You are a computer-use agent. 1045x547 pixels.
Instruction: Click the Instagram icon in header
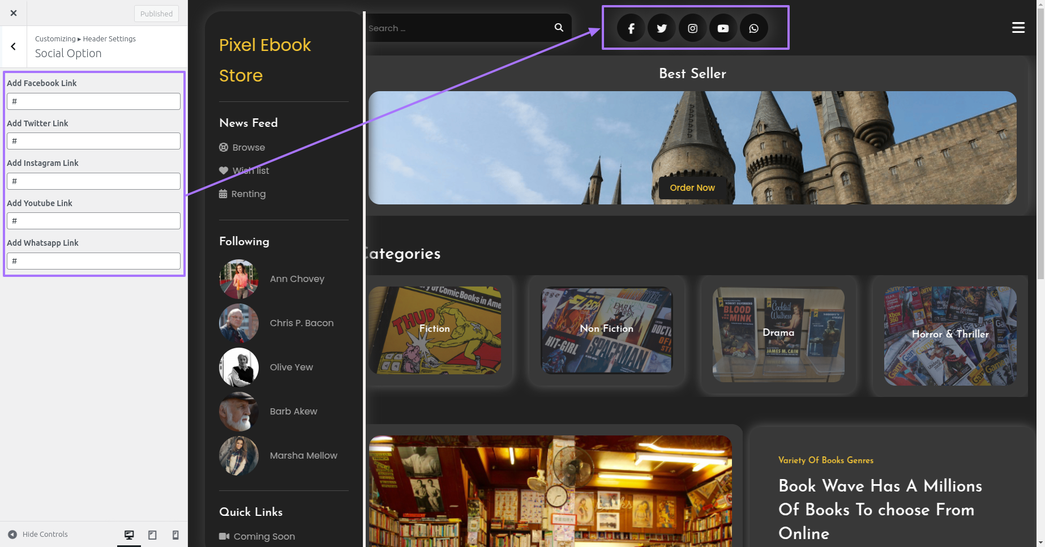(692, 28)
